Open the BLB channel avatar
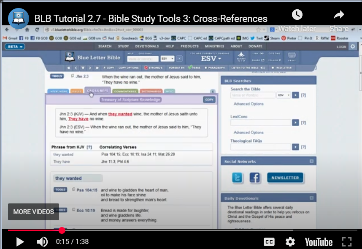362x249 pixels. (x=19, y=19)
